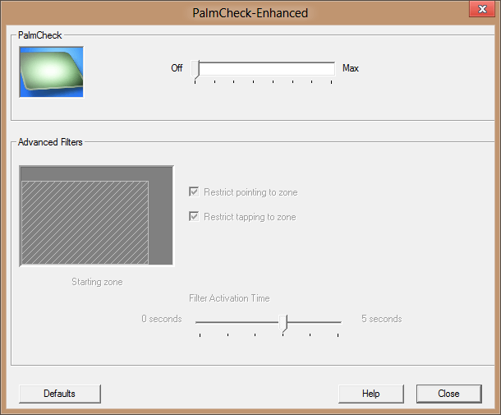The image size is (501, 415).
Task: Click the PalmCheck sensitivity slider thumb
Action: click(195, 69)
